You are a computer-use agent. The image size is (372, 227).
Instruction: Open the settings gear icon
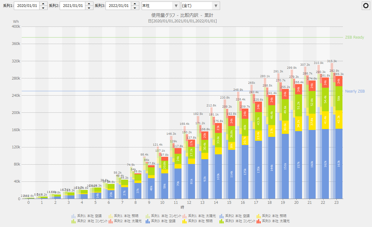(x=366, y=6)
